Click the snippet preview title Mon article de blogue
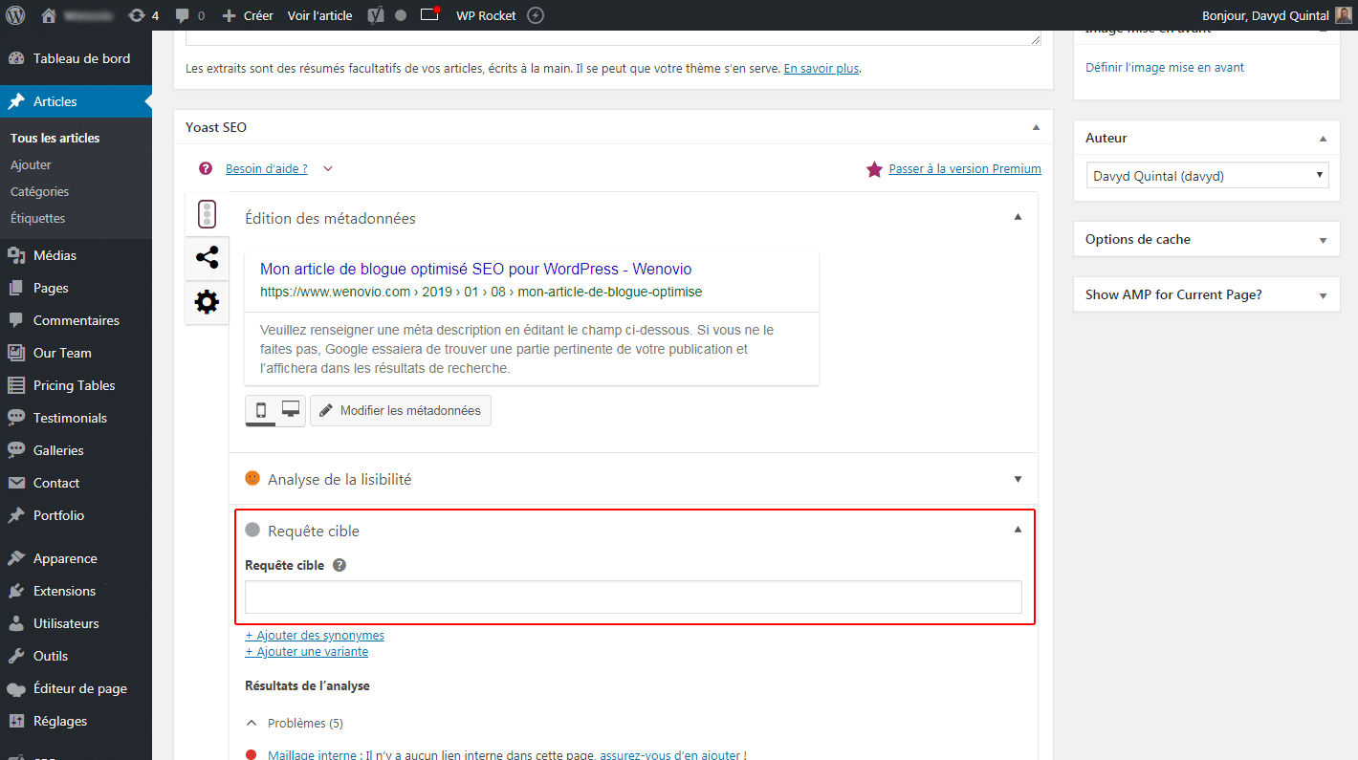The image size is (1358, 760). click(475, 270)
